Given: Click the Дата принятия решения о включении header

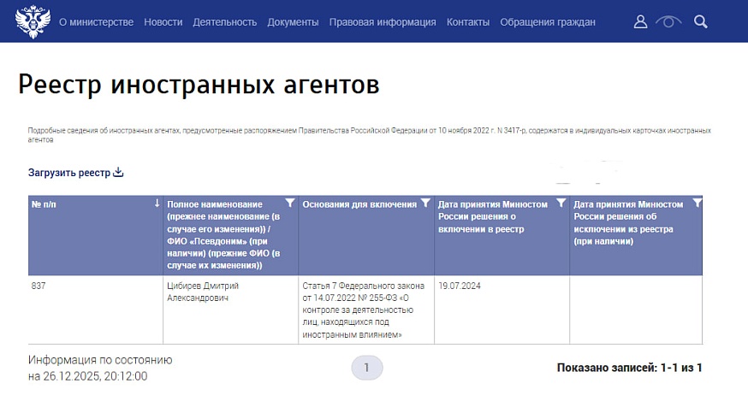Looking at the screenshot, I should pyautogui.click(x=493, y=216).
